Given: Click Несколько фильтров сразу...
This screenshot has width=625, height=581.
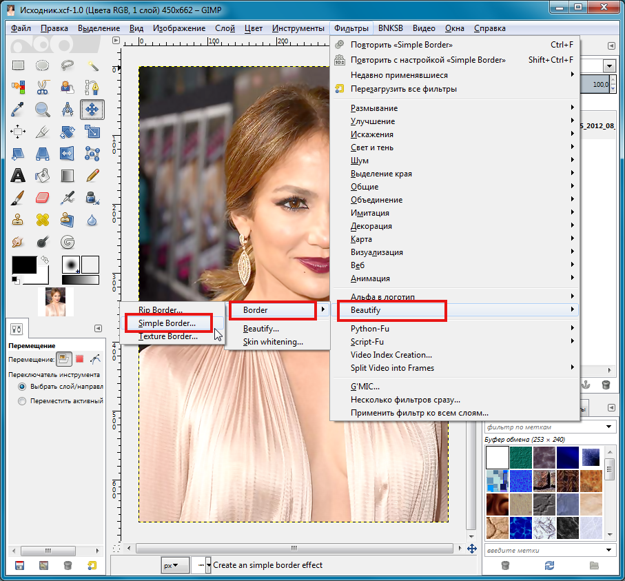Looking at the screenshot, I should (454, 400).
